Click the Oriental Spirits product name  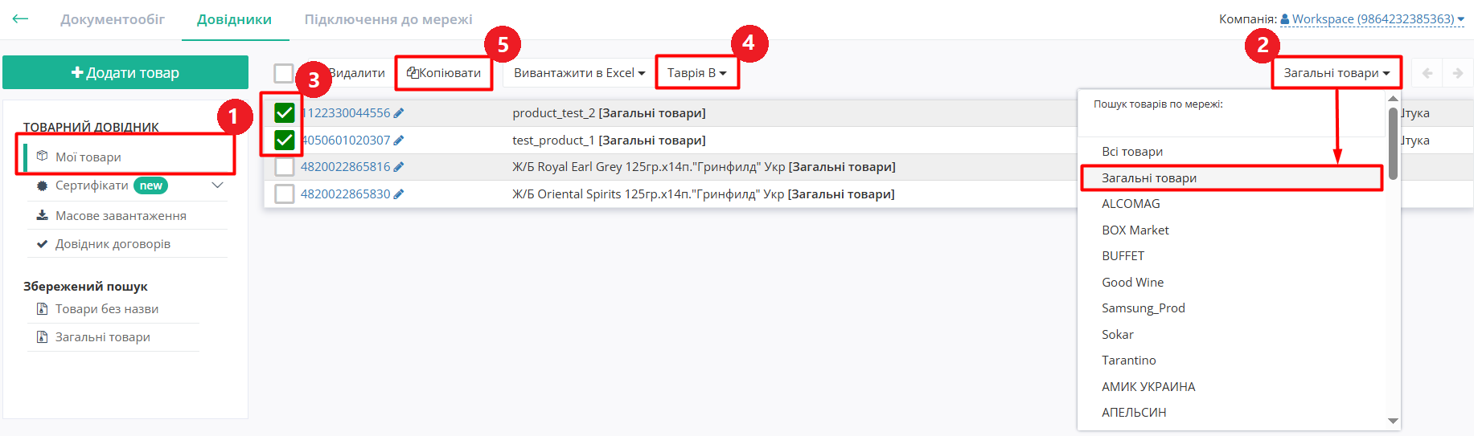[x=648, y=194]
